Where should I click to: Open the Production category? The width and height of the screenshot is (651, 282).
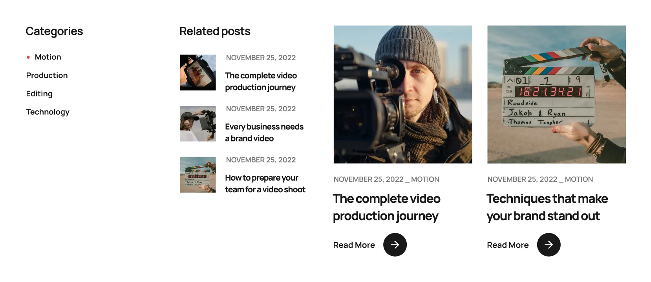coord(47,75)
